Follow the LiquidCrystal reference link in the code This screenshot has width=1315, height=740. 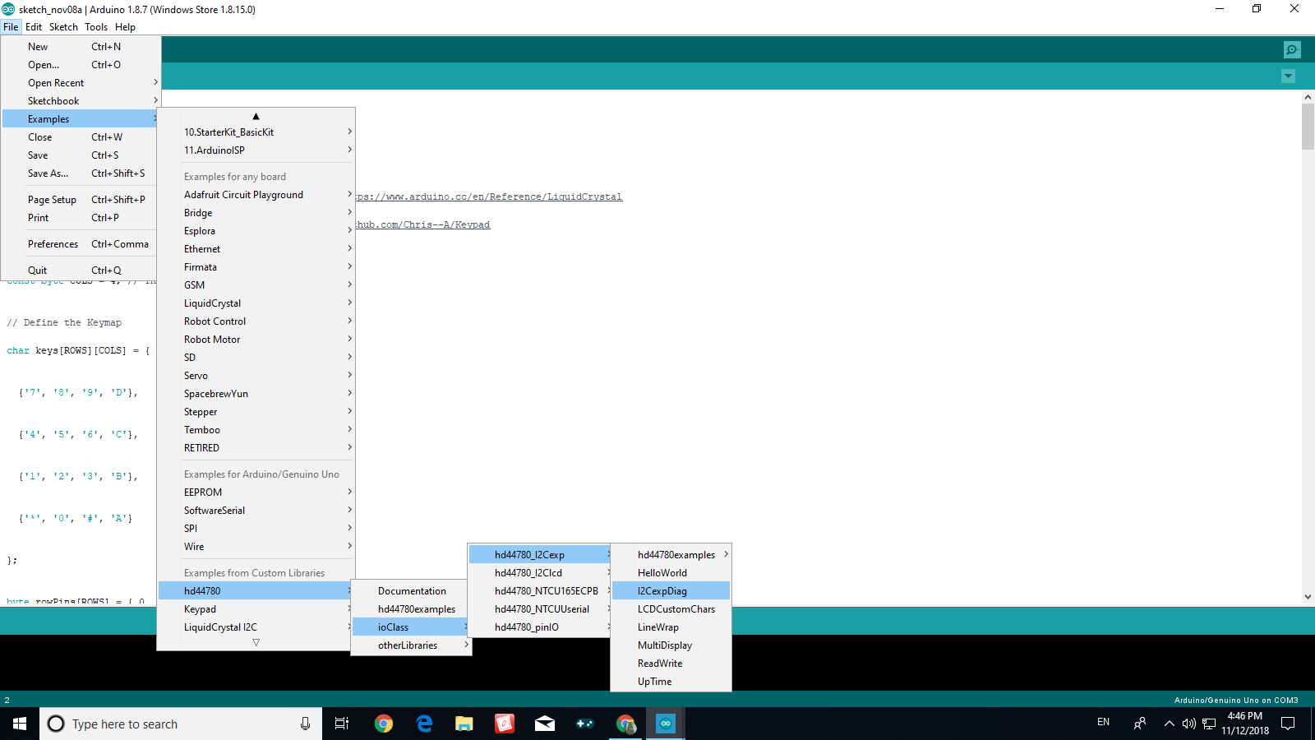pos(489,197)
